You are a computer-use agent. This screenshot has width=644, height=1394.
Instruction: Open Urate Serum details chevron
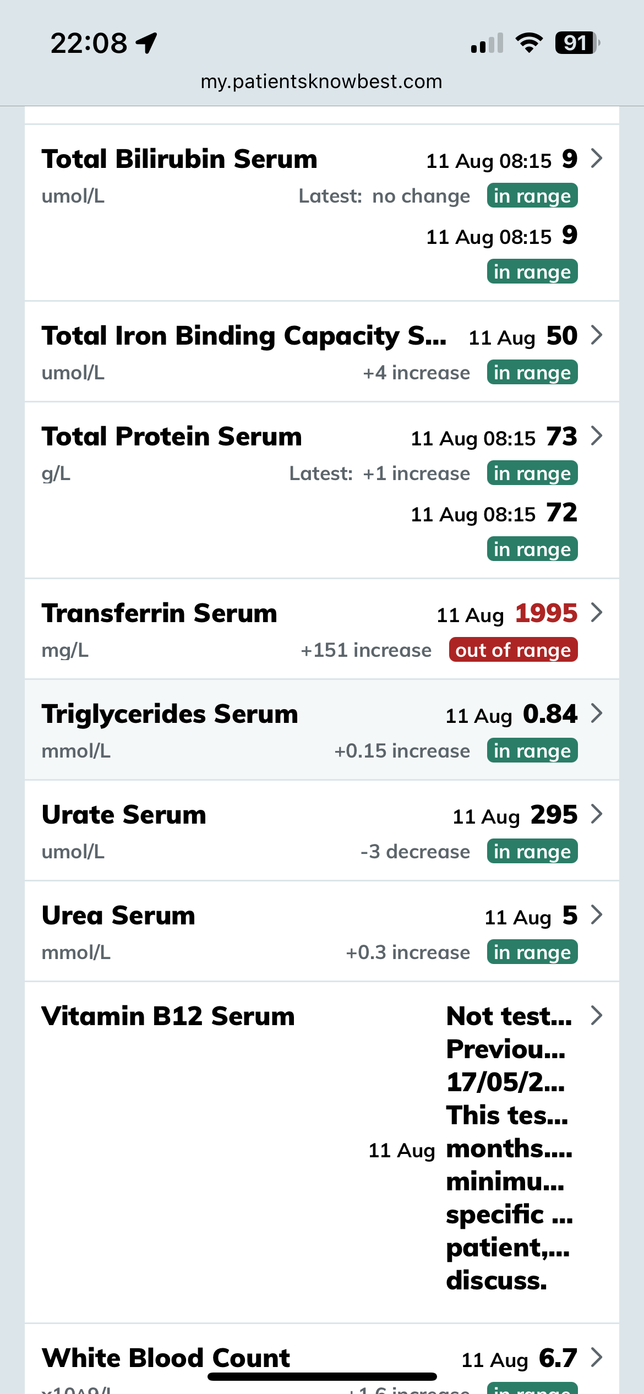[x=597, y=814]
